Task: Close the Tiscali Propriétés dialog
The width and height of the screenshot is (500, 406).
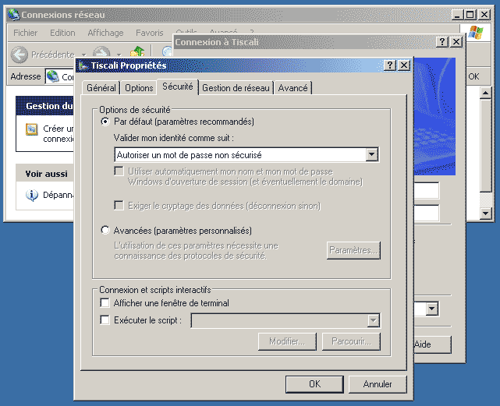Action: [404, 65]
